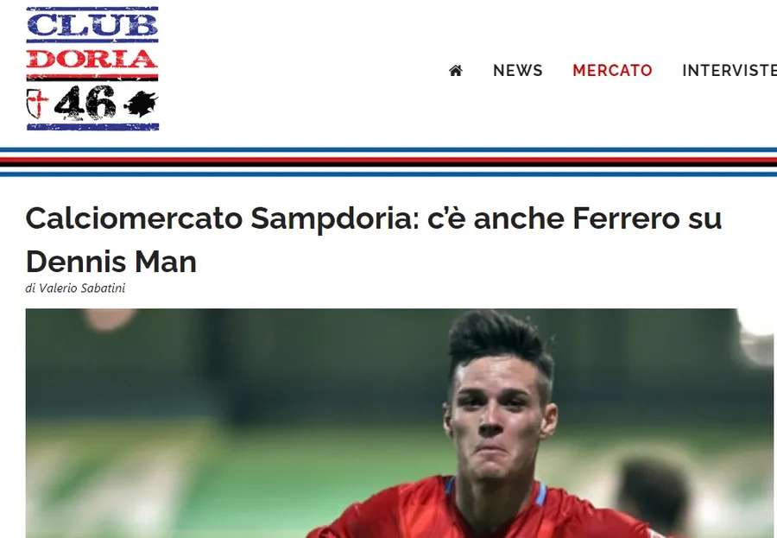Click the blue CLUB word in logo
The height and width of the screenshot is (538, 777).
(x=92, y=24)
